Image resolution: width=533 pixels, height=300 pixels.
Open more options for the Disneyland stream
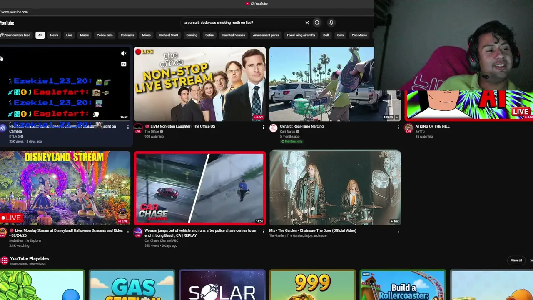[128, 231]
